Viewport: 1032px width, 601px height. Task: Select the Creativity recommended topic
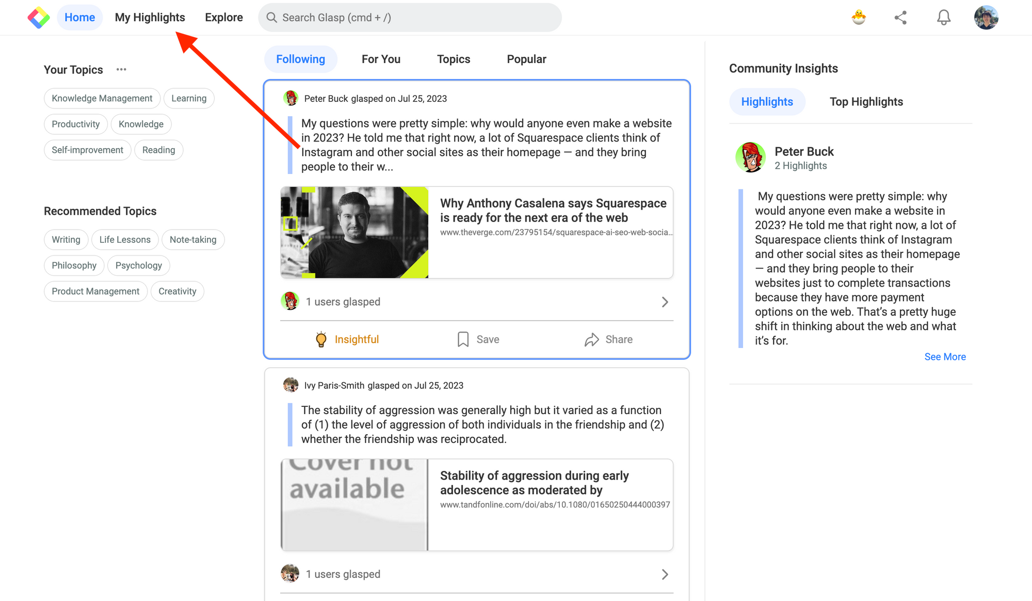(x=178, y=291)
